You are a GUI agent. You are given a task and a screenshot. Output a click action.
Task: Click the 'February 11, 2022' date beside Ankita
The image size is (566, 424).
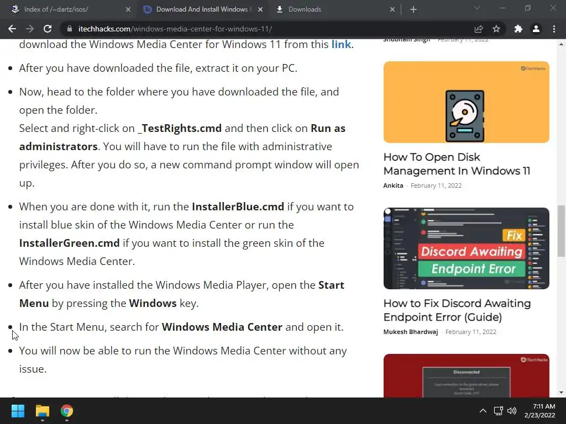(436, 185)
